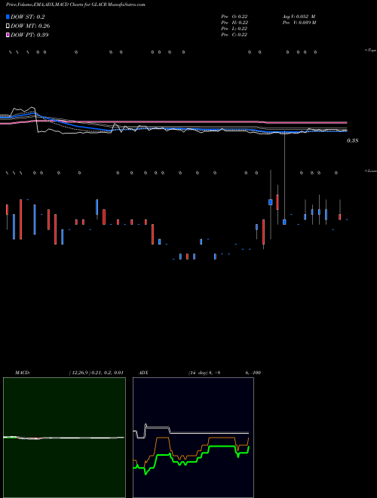This screenshot has width=377, height=498.
Task: Click the '(14 day) 8, +8' ADX values
Action: pyautogui.click(x=204, y=373)
